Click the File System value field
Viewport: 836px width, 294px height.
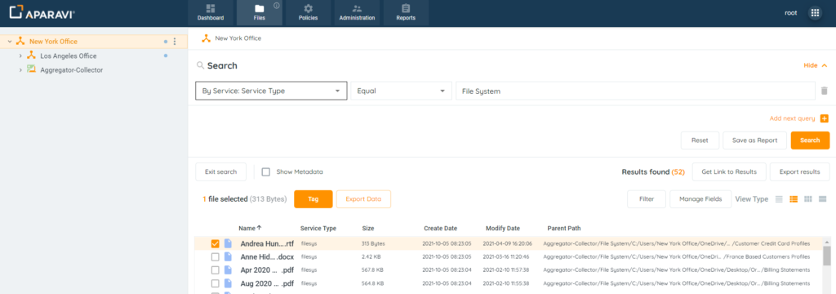pyautogui.click(x=635, y=91)
